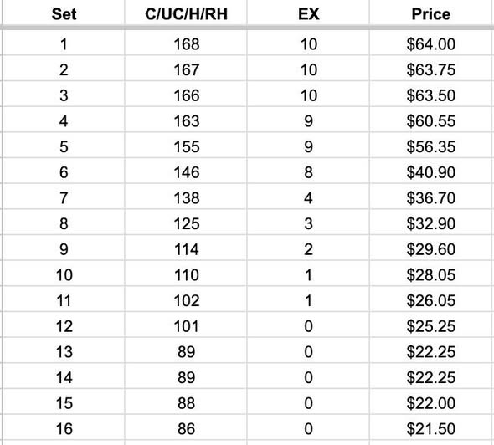Select the cell containing 146
The height and width of the screenshot is (445, 494).
click(x=186, y=172)
